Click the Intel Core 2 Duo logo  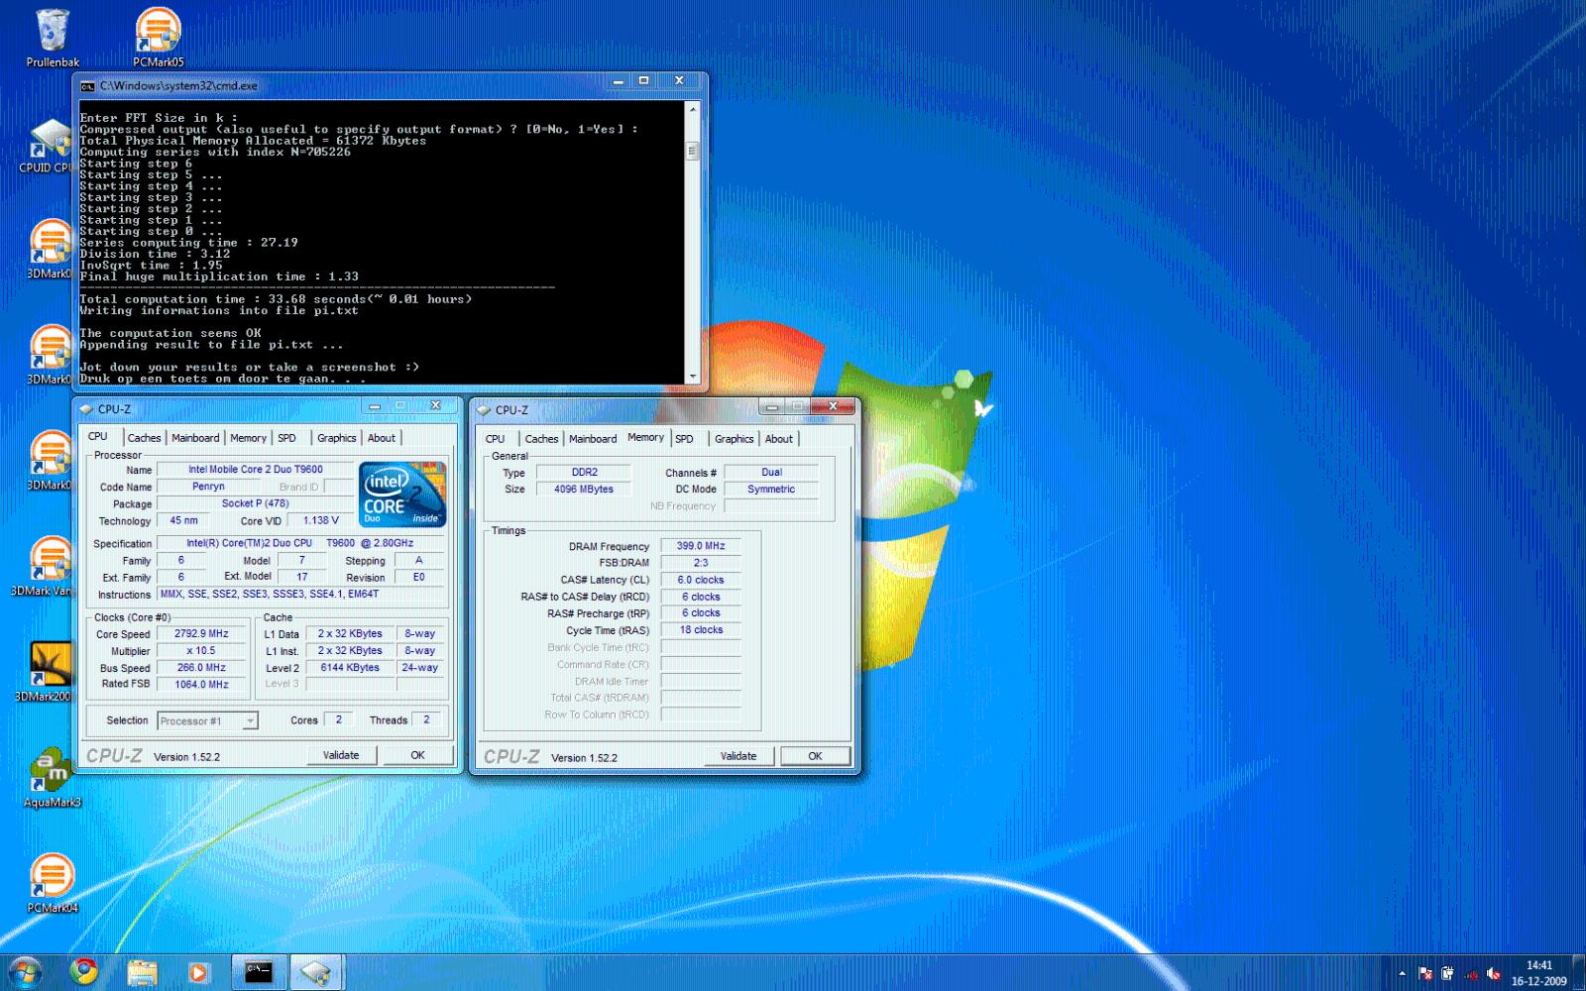coord(402,494)
